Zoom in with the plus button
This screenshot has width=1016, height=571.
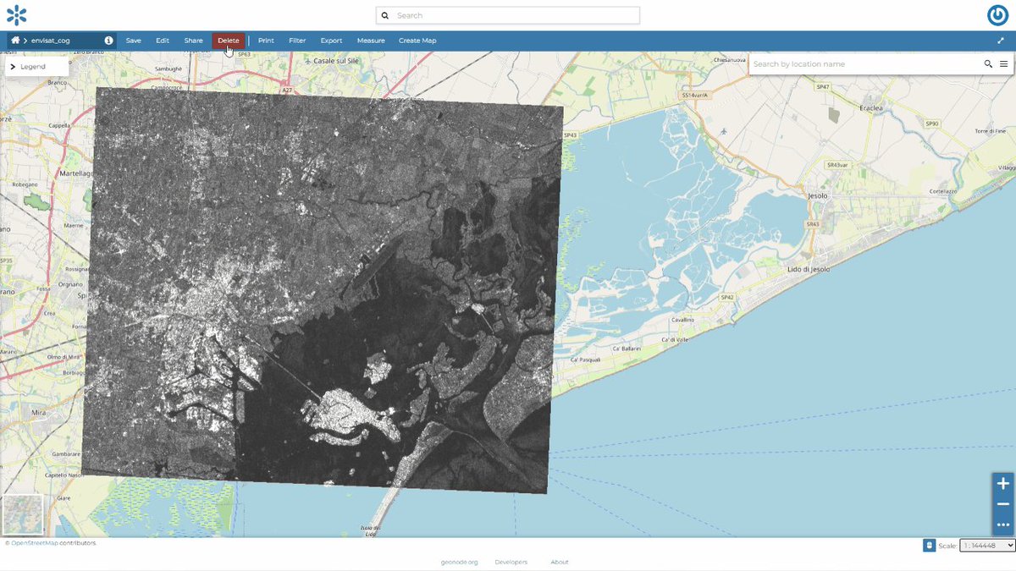point(1003,484)
